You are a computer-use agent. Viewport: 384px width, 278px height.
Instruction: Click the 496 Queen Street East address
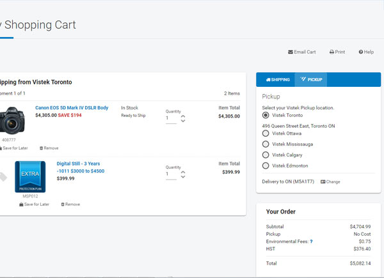point(298,126)
